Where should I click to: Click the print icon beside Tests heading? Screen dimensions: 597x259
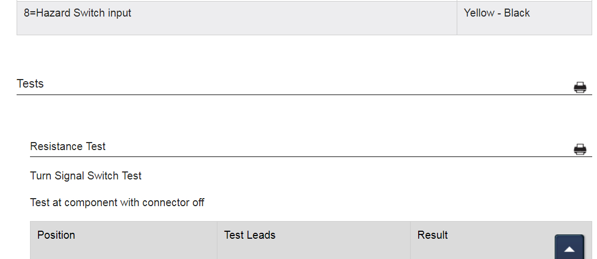pyautogui.click(x=580, y=88)
